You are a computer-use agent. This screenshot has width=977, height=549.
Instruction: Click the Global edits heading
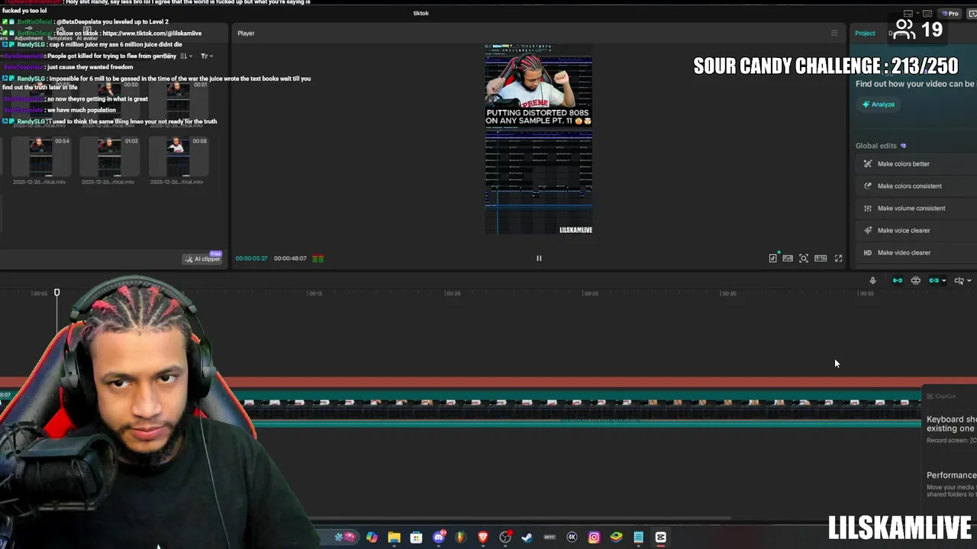click(876, 146)
